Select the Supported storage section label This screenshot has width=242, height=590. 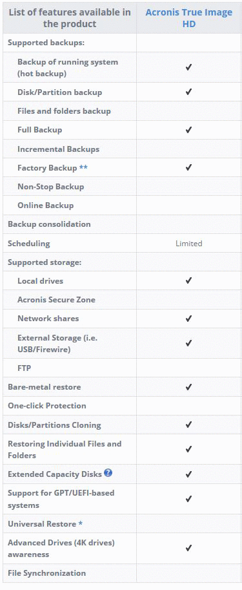point(45,262)
